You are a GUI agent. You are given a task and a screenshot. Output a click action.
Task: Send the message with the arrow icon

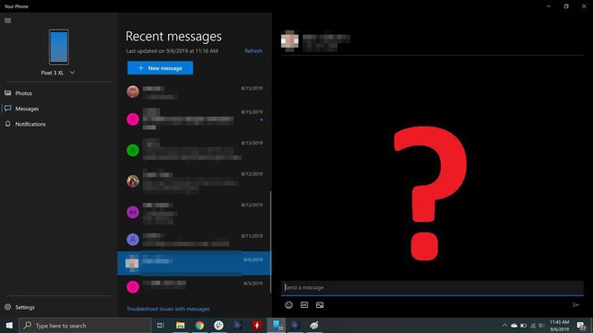click(576, 305)
